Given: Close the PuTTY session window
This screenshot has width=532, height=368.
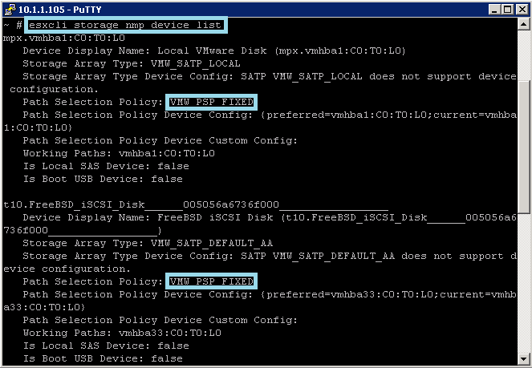Looking at the screenshot, I should 522,10.
